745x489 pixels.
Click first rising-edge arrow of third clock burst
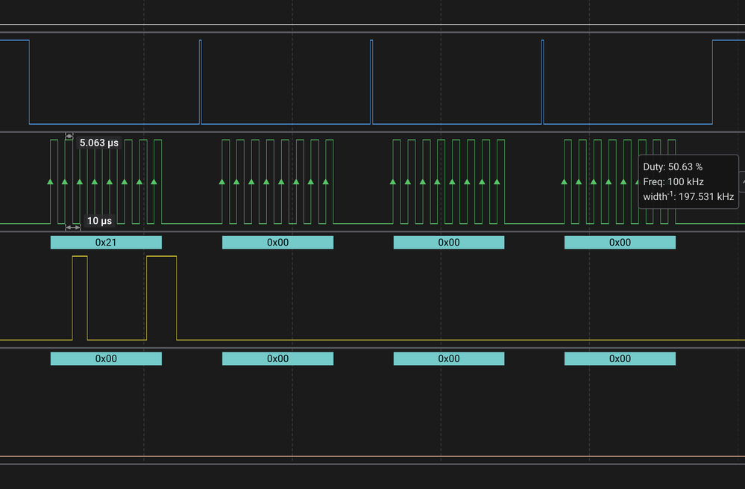pos(393,181)
